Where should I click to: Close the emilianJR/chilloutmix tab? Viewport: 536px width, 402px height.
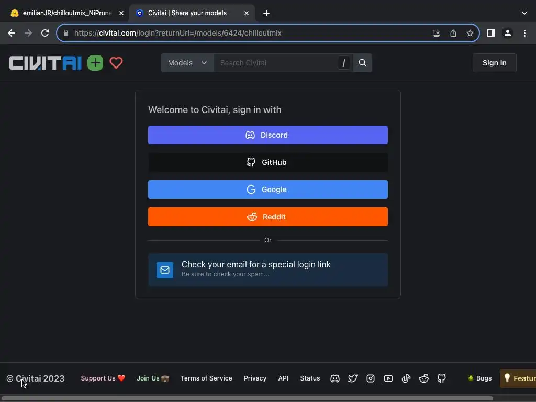[121, 13]
